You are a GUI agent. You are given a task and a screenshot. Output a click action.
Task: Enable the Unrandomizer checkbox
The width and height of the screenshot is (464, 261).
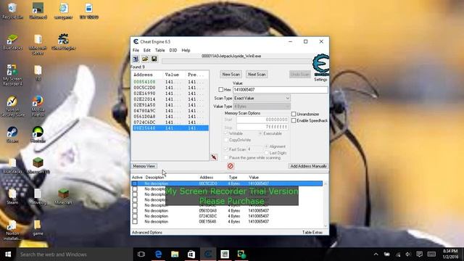pos(294,114)
